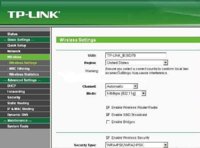Open Static Routing settings

(25, 103)
